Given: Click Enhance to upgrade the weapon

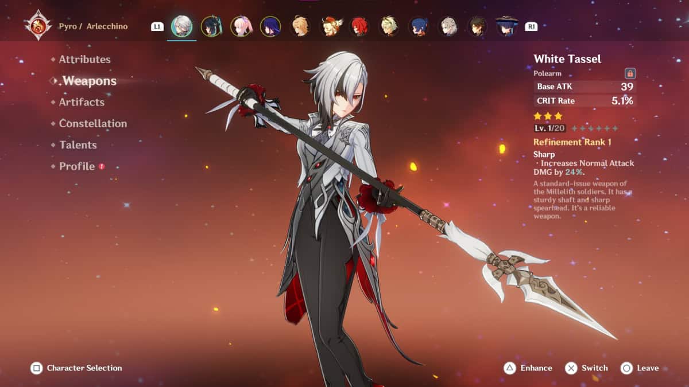Looking at the screenshot, I should [x=528, y=368].
